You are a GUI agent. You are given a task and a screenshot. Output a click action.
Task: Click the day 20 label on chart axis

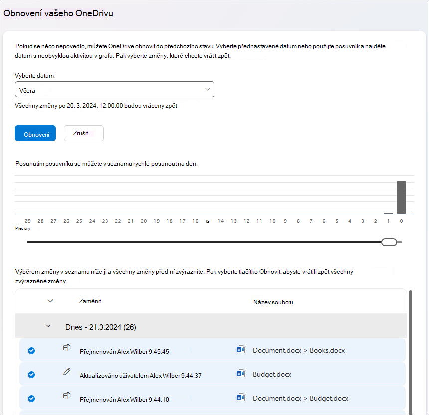coord(144,221)
